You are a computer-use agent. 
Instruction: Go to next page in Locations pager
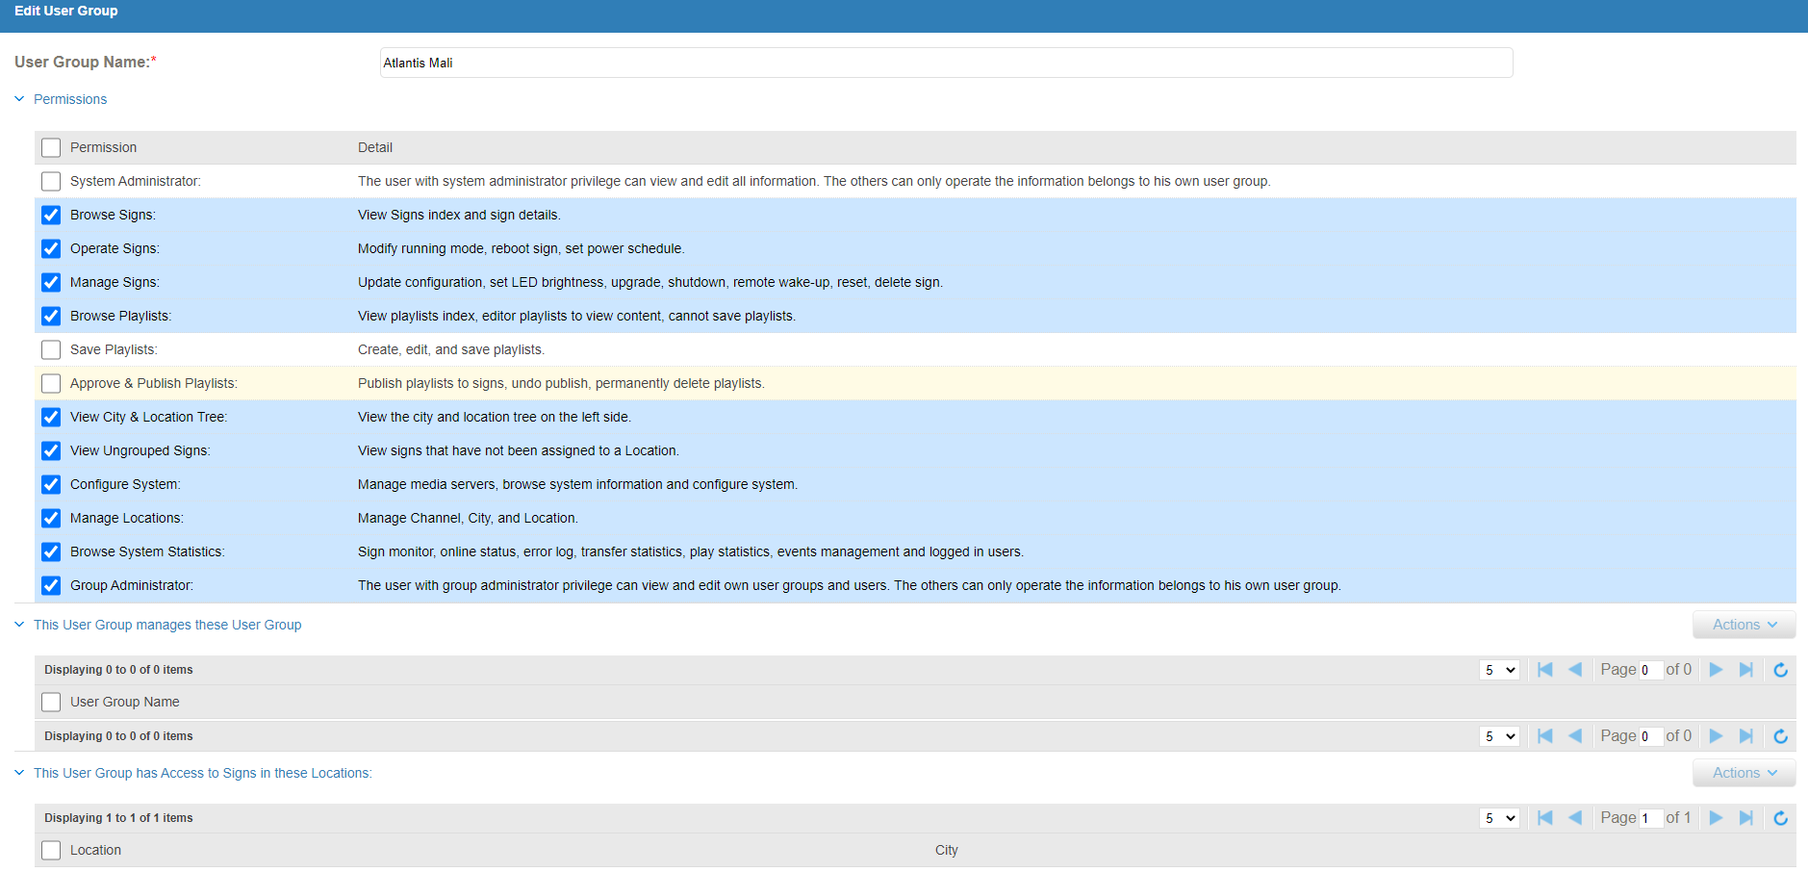[1716, 818]
